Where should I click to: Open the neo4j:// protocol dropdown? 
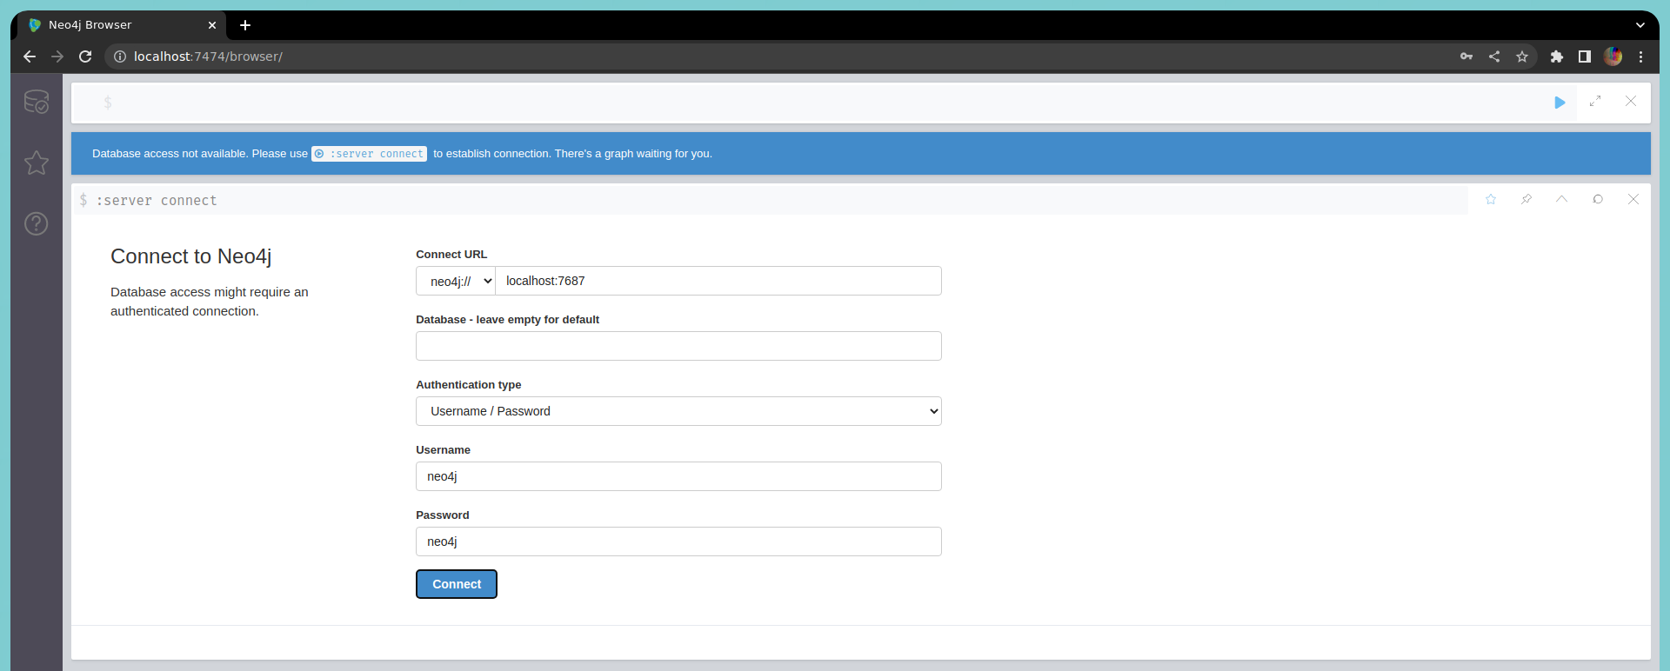[456, 281]
